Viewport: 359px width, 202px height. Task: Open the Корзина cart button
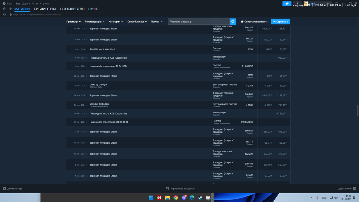(x=280, y=22)
